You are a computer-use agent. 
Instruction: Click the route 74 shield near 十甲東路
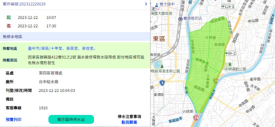215,81
